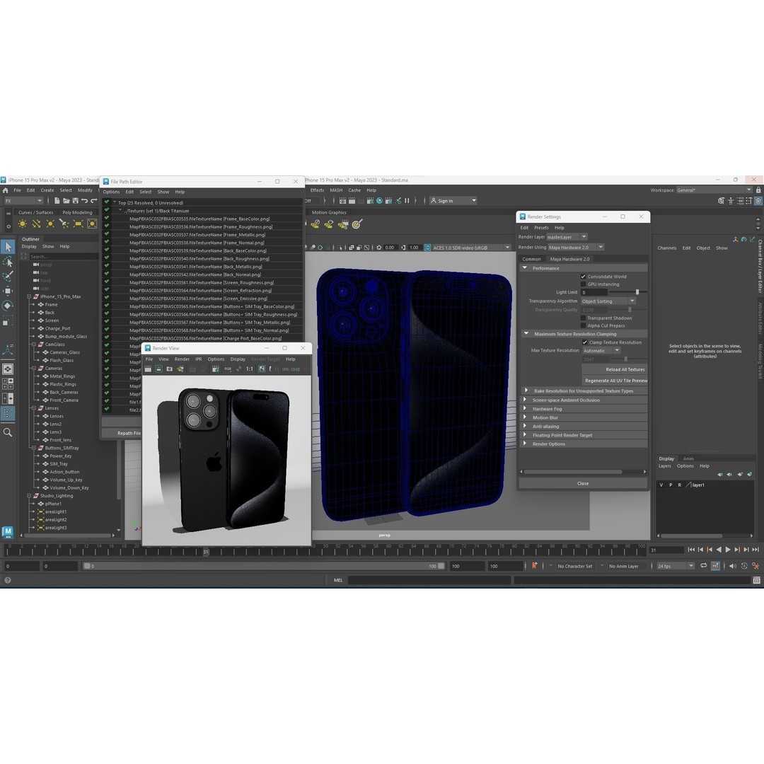Create an area light from the shelf
The height and width of the screenshot is (764, 764).
coord(78,224)
